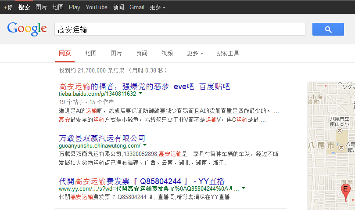Viewport: 355px width, 210px height.
Task: Open the 代開高安运输费发票 YY直播 result
Action: coord(142,181)
